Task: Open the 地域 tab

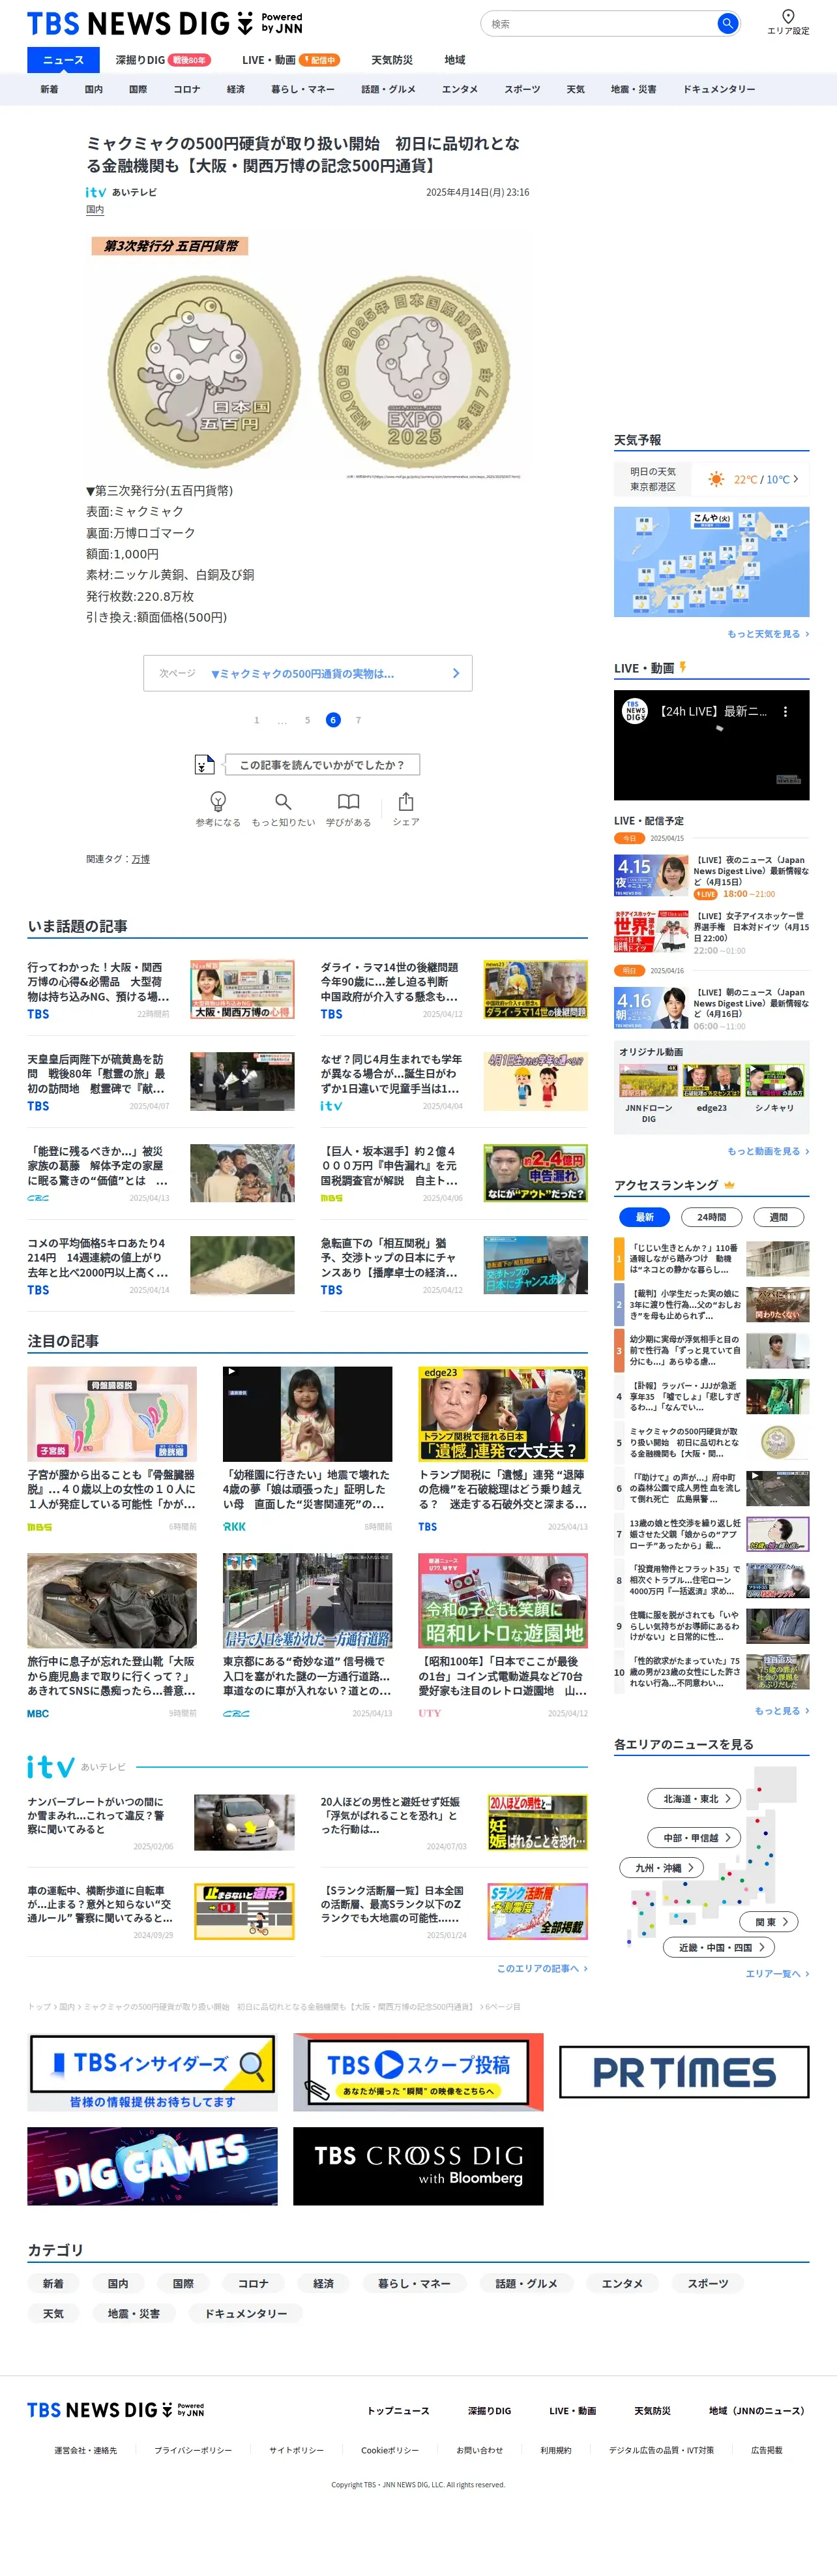Action: click(454, 60)
